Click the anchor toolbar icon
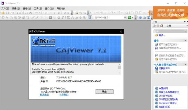Viewport: 188px width, 110px height. click(x=81, y=18)
